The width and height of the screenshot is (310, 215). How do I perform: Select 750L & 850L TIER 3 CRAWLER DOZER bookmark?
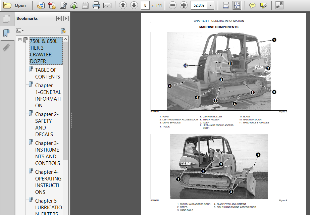tap(46, 51)
